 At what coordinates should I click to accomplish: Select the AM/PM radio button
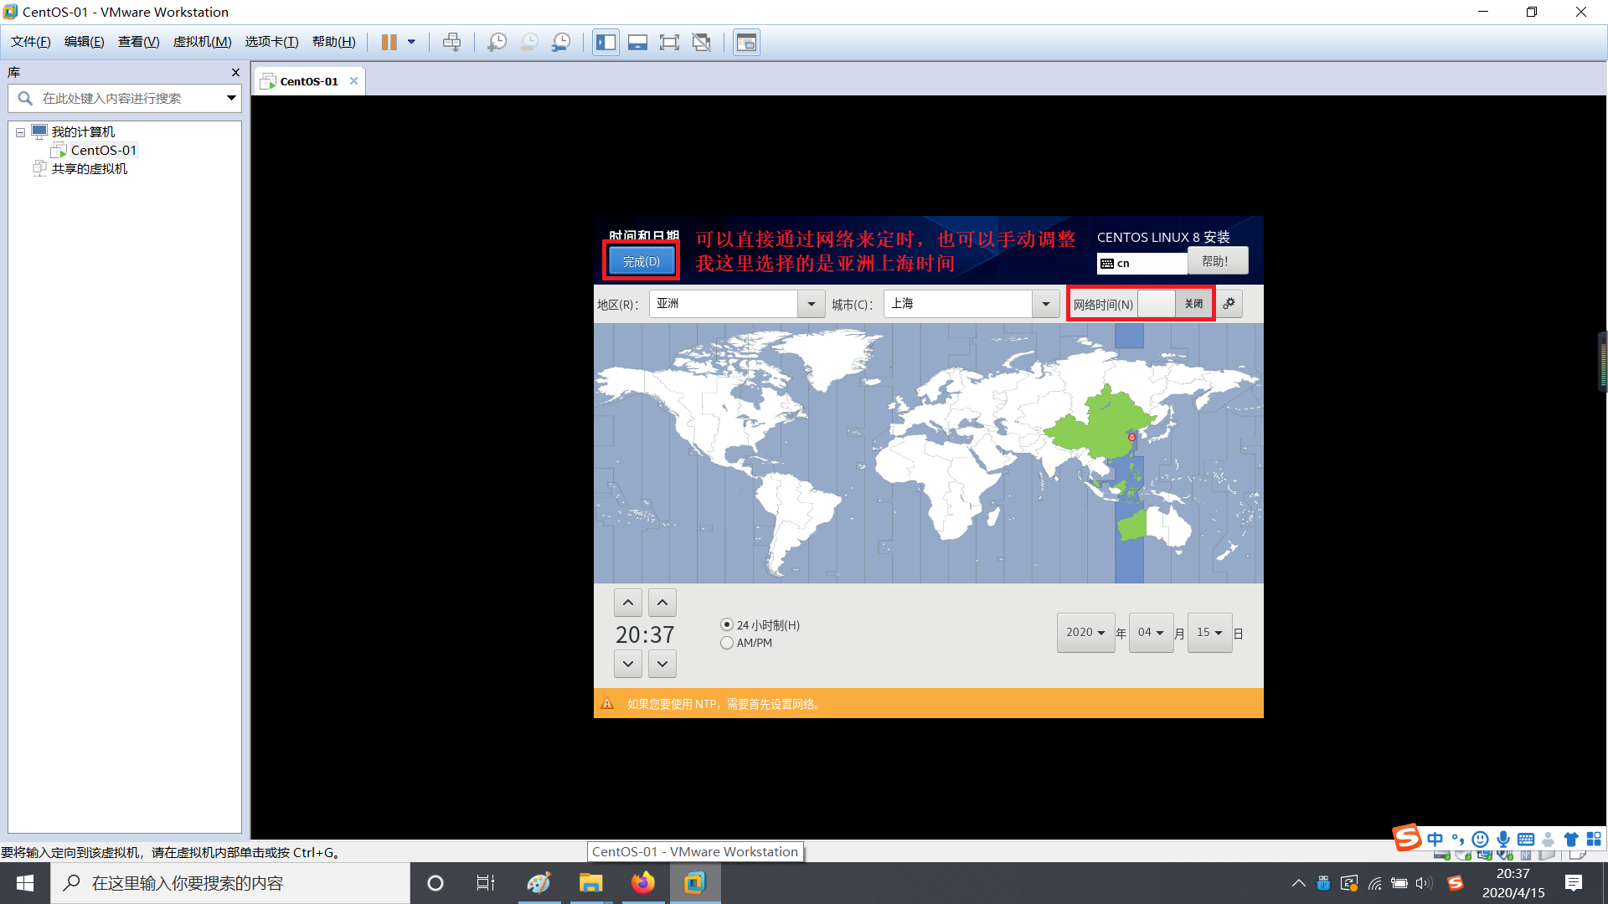point(727,643)
